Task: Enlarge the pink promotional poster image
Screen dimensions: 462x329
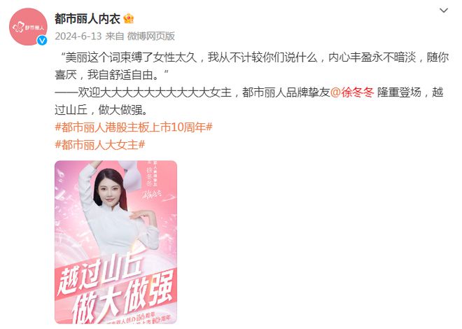Action: pyautogui.click(x=115, y=242)
